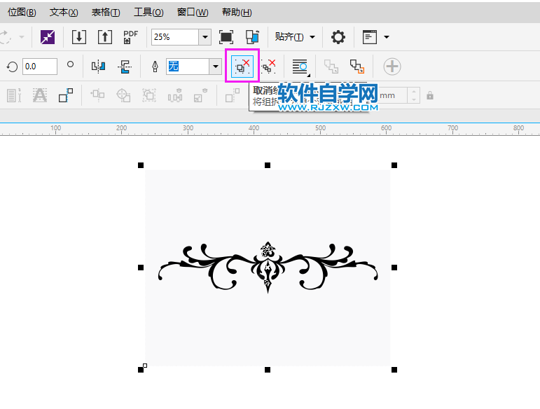Click the outline pen nib icon
Viewport: 540px width, 409px height.
[155, 67]
